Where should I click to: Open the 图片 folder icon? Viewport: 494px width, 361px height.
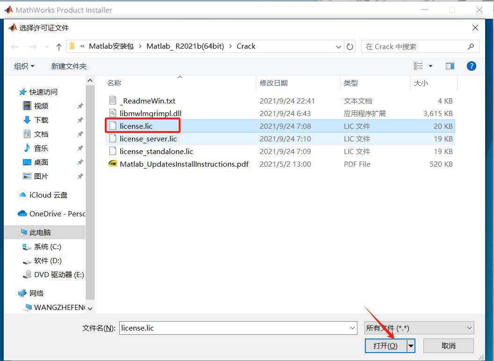(x=27, y=176)
